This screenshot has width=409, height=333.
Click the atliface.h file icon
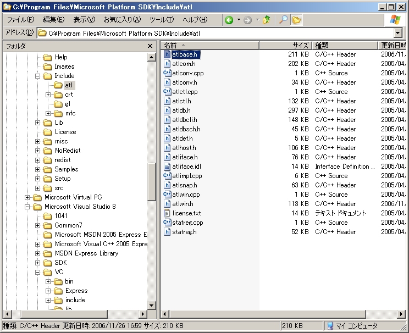click(x=167, y=157)
